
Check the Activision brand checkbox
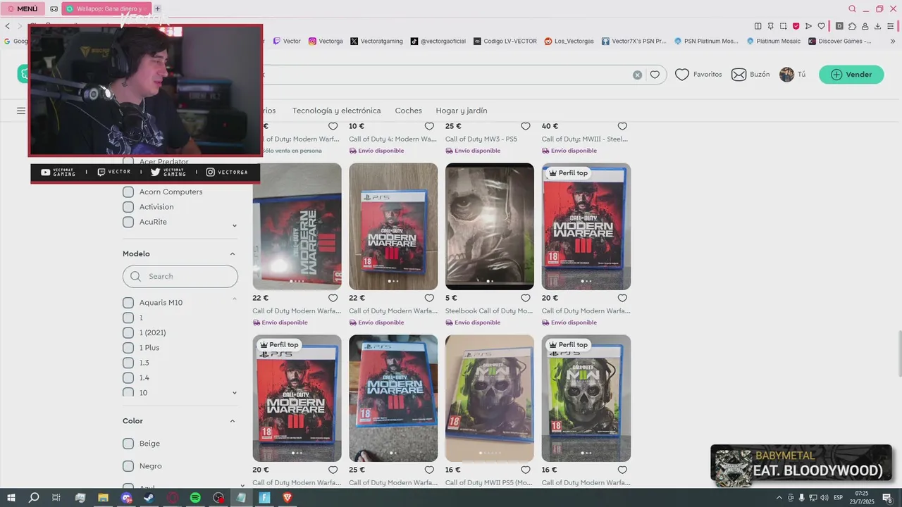click(128, 207)
